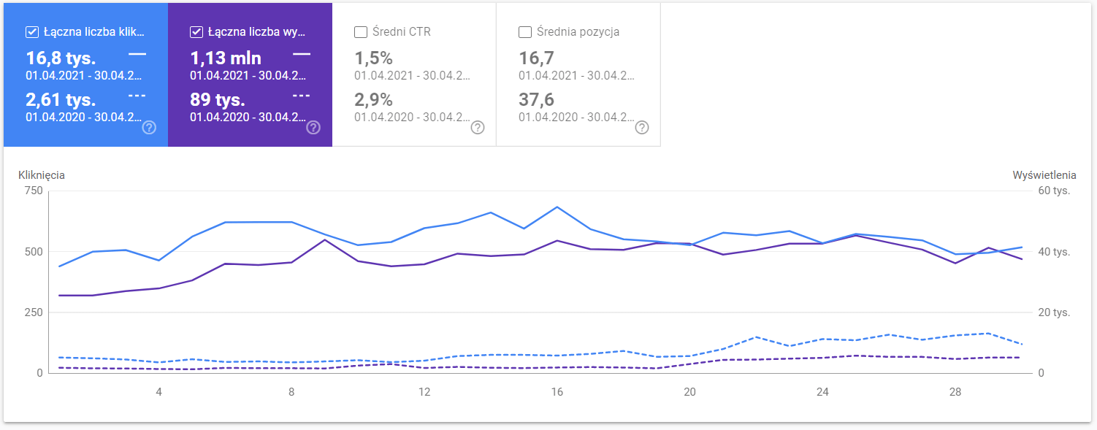Click the 2,9% CTR value

(x=373, y=100)
